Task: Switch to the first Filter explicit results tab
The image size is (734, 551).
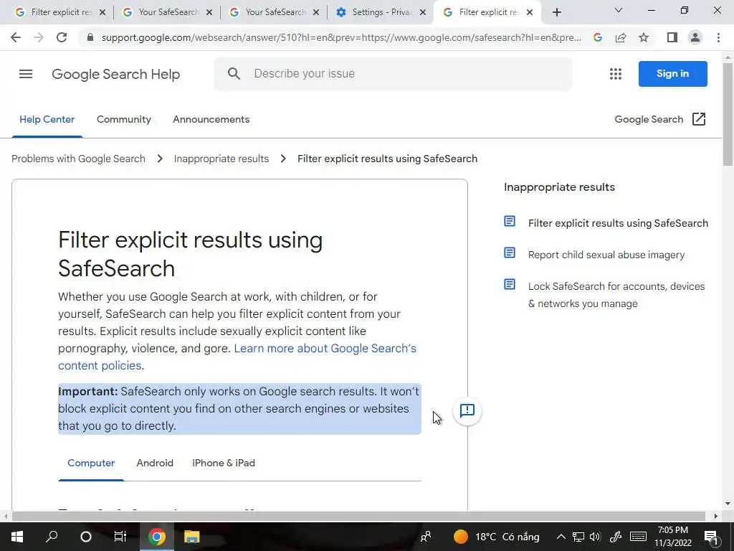Action: (59, 13)
